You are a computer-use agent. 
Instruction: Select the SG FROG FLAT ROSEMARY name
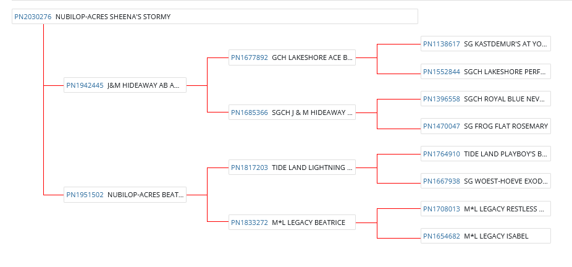506,126
